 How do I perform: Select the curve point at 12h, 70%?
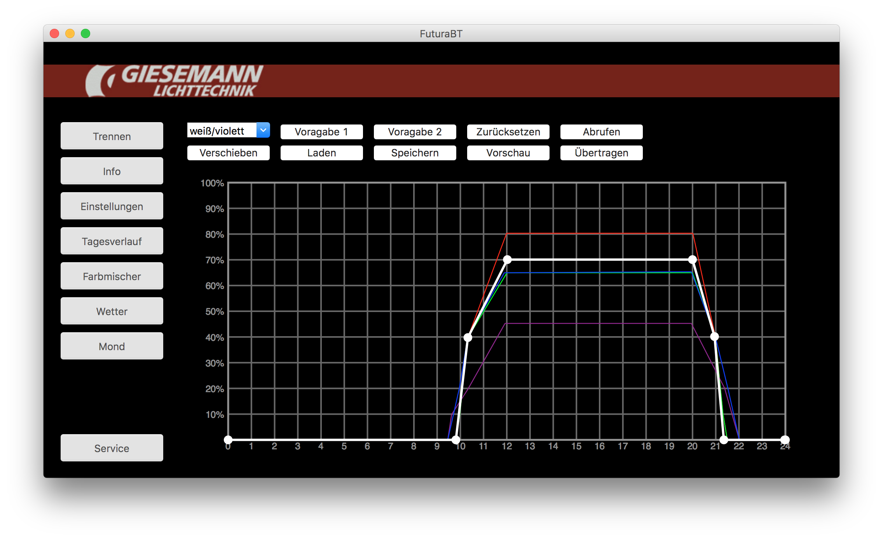[x=507, y=259]
